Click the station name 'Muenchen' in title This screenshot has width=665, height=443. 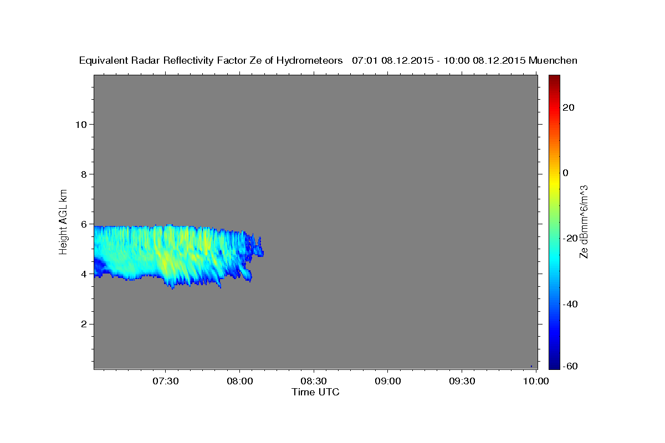point(553,61)
